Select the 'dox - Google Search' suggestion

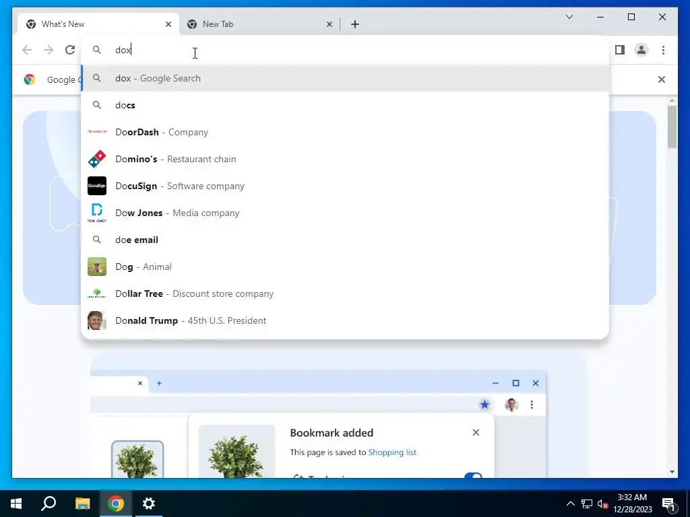click(345, 78)
